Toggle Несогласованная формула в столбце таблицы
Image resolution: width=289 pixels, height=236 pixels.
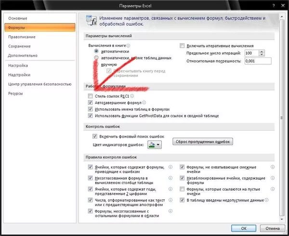tap(90, 178)
